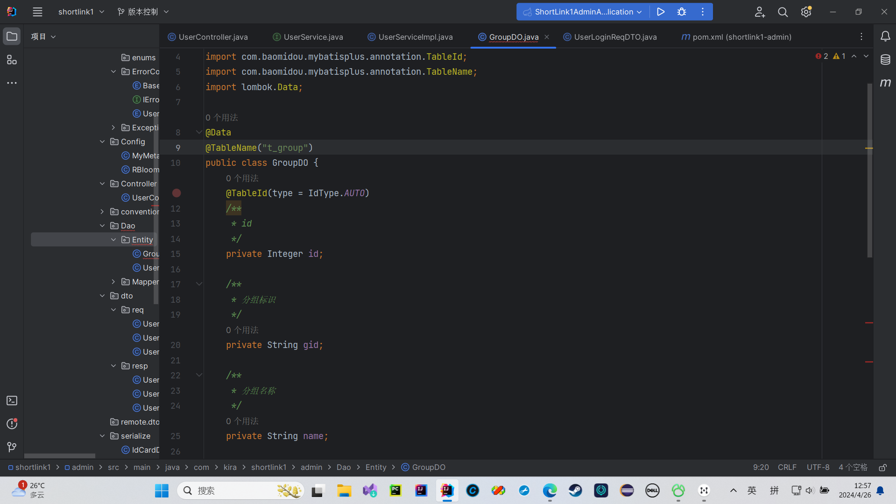Open shortlink1 project dropdown
The image size is (896, 504).
[81, 12]
